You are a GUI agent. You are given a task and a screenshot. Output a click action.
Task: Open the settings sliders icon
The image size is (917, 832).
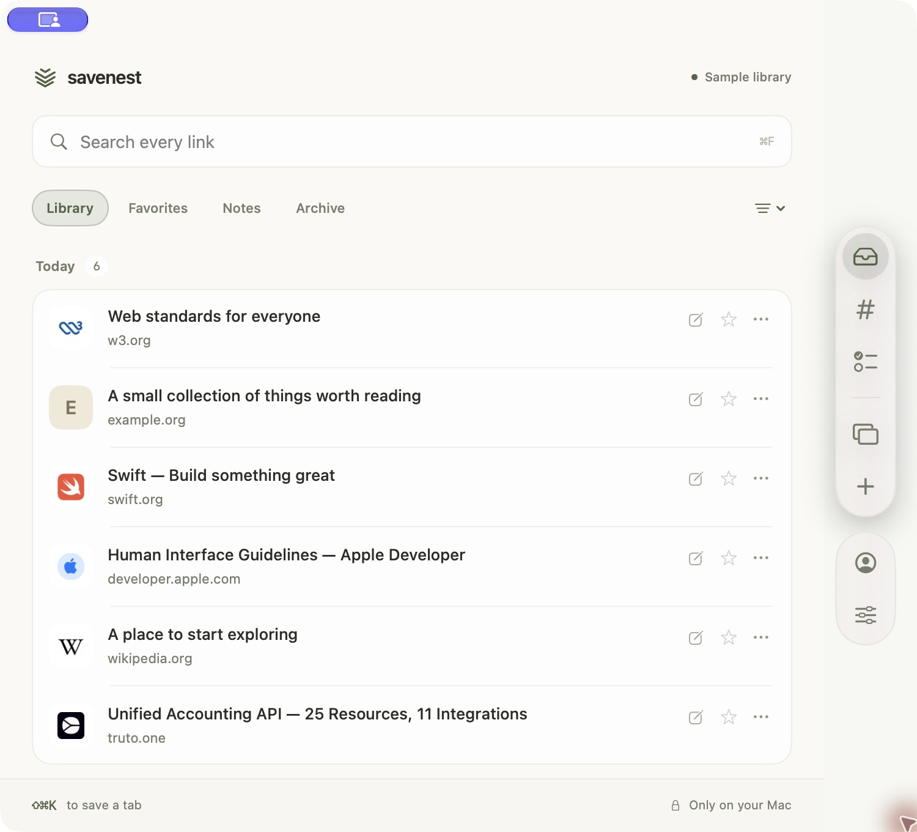(x=865, y=614)
